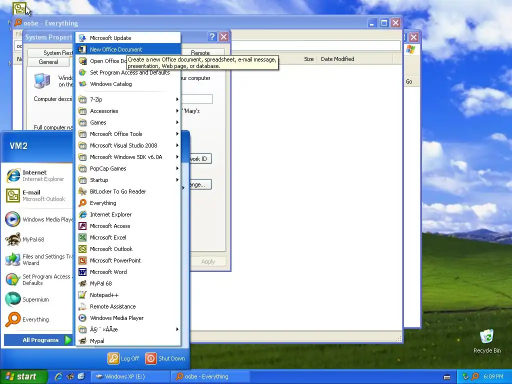Open Windows Media Player in start menu left pane
Viewport: 512px width, 384px height.
[x=38, y=219]
